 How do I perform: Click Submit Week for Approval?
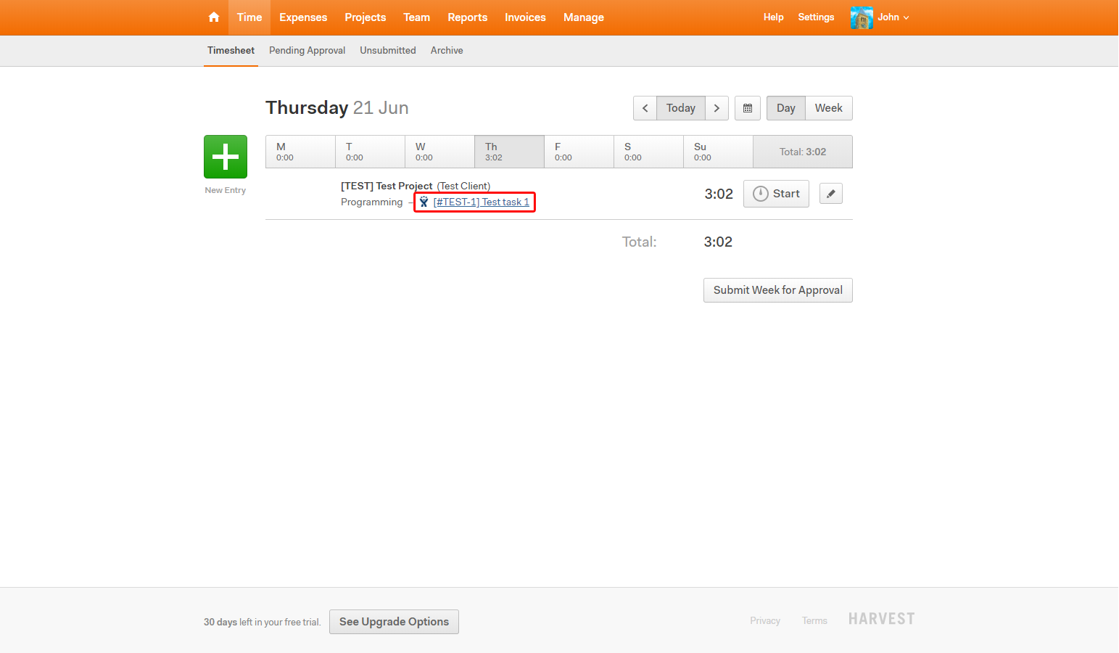pos(778,290)
